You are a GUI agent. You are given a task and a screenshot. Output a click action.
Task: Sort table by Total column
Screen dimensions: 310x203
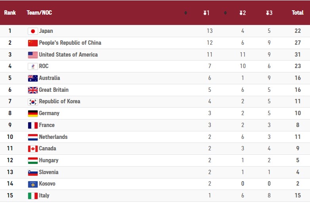click(x=298, y=13)
